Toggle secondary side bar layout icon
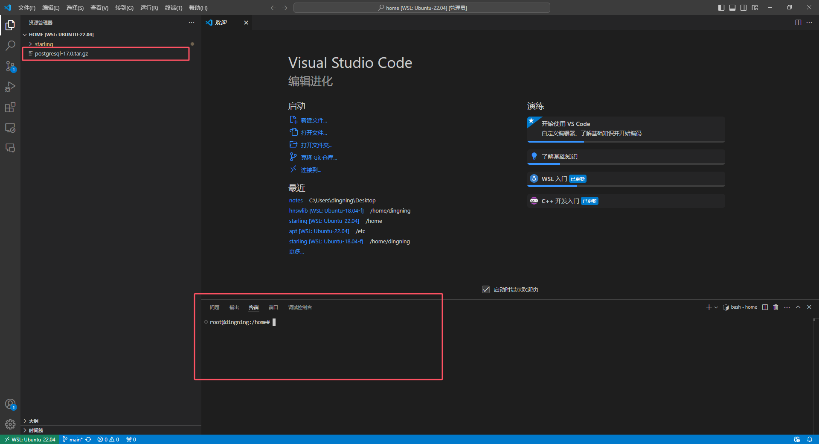819x444 pixels. click(x=743, y=8)
